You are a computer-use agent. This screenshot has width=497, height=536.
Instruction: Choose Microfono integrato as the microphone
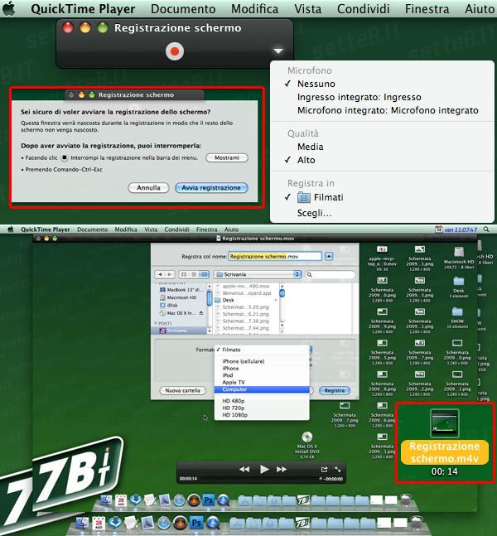pyautogui.click(x=388, y=109)
